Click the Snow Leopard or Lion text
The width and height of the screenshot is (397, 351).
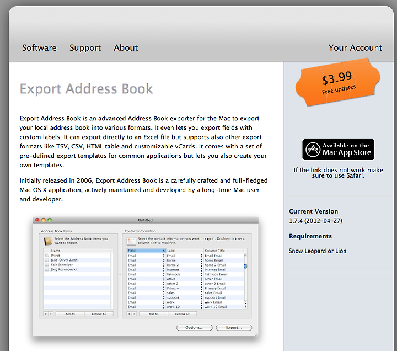pos(318,251)
